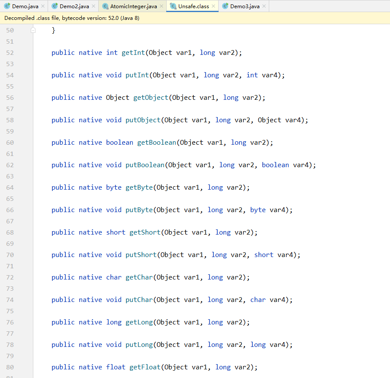This screenshot has height=378, width=390.
Task: Click the getChar method name
Action: coord(139,277)
